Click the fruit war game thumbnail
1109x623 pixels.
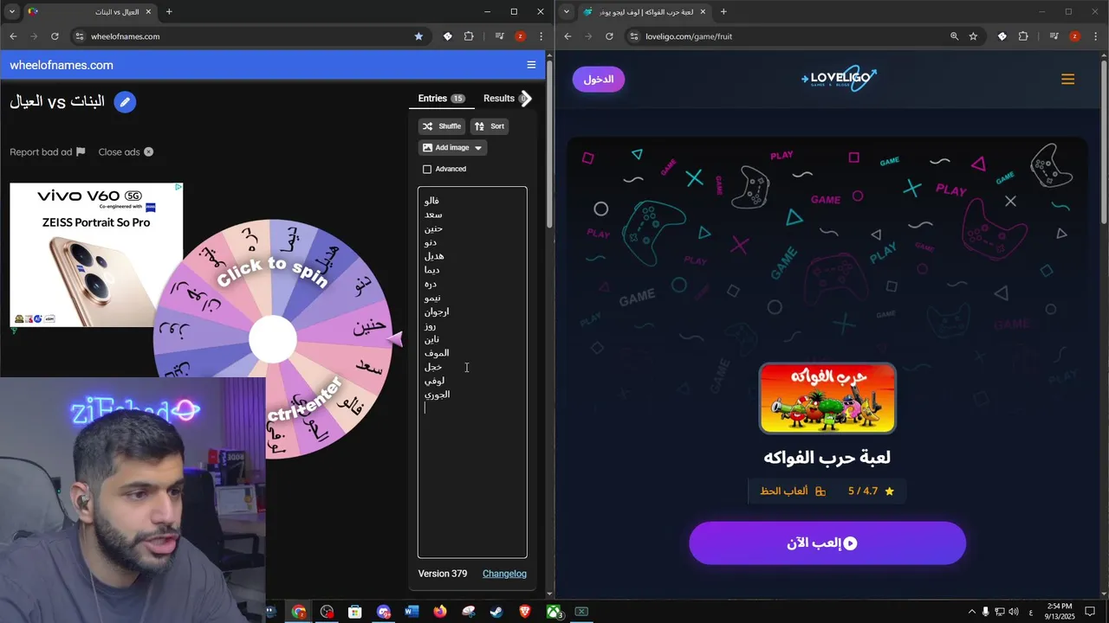click(x=827, y=398)
